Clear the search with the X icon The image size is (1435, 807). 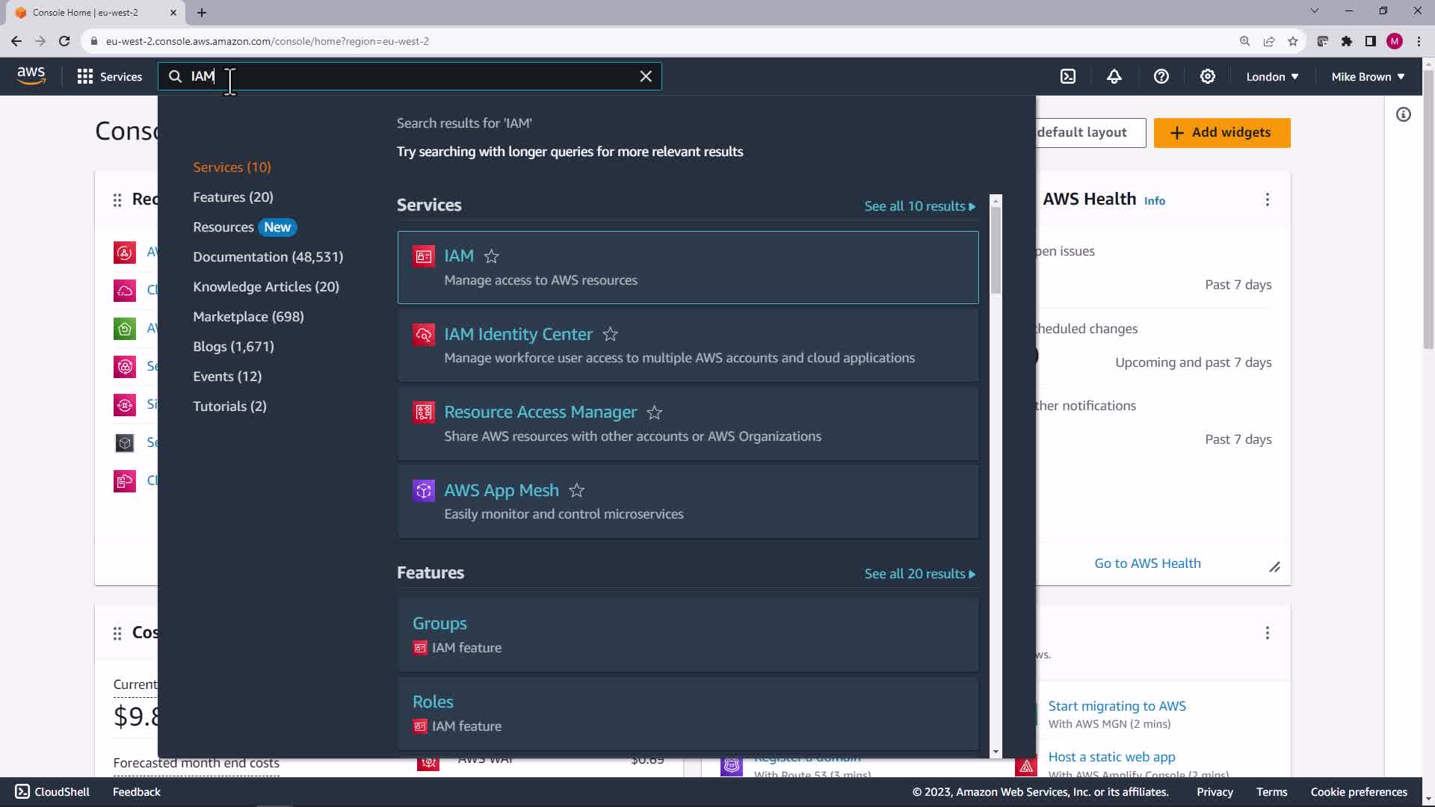pyautogui.click(x=646, y=76)
